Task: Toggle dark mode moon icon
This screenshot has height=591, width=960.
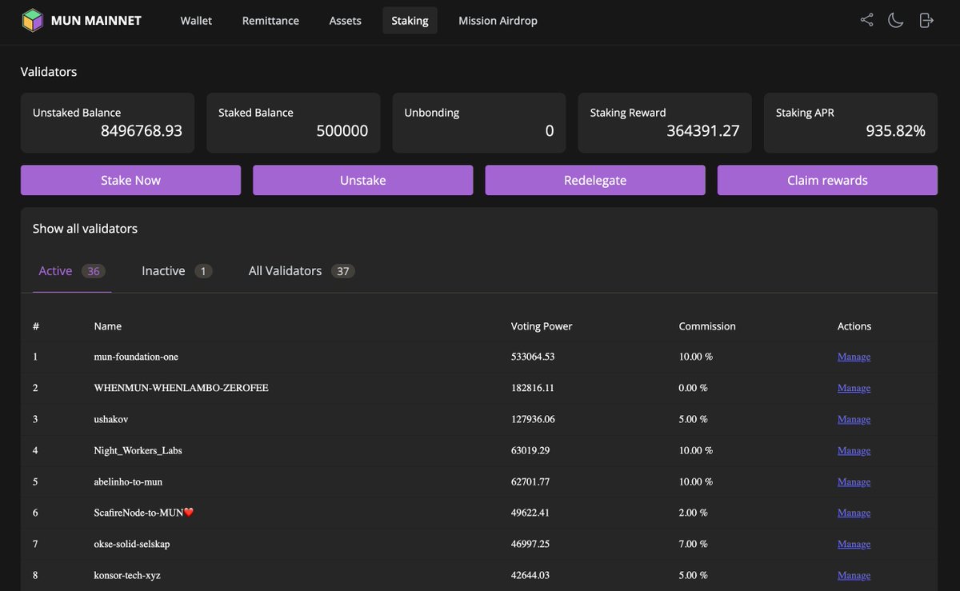Action: coord(896,20)
